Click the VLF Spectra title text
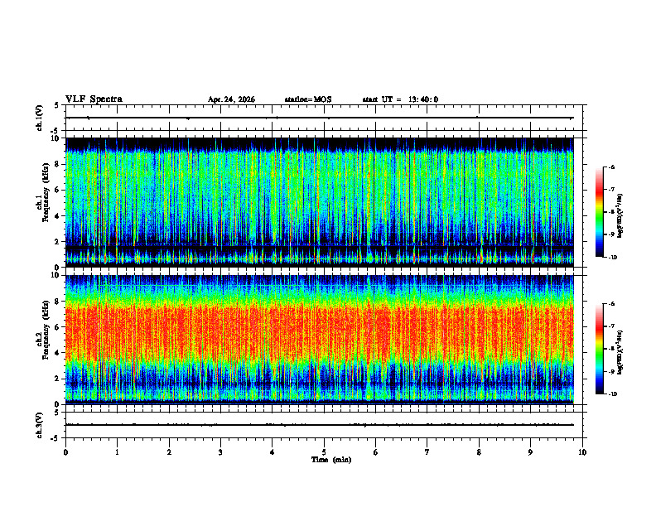Image resolution: width=656 pixels, height=507 pixels. (94, 99)
